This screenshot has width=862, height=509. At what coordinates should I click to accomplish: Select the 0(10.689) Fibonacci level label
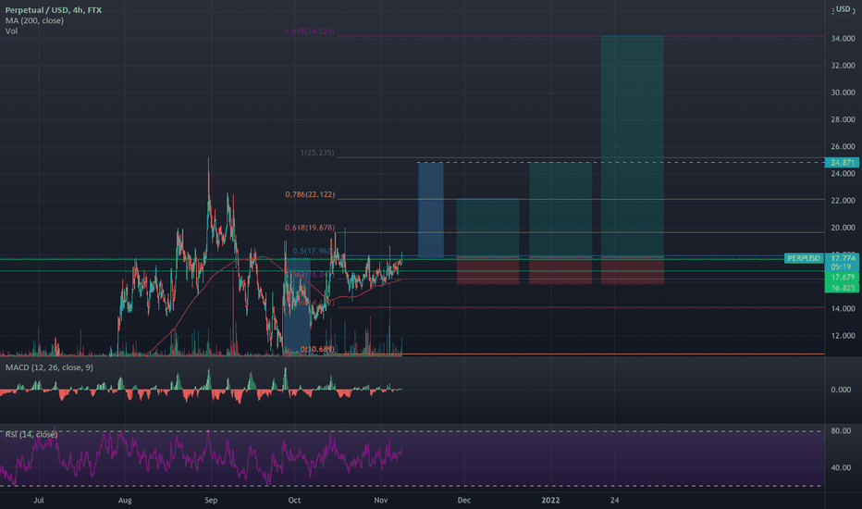317,350
